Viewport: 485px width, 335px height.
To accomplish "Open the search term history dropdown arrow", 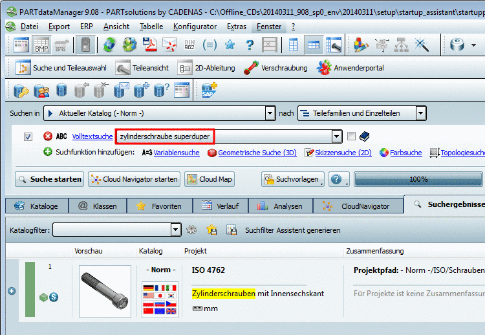I will point(336,136).
